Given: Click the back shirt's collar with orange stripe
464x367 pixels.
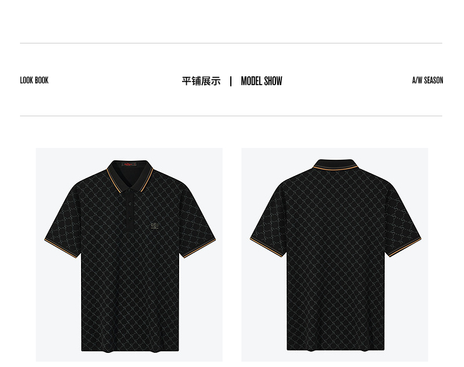Looking at the screenshot, I should (x=335, y=165).
